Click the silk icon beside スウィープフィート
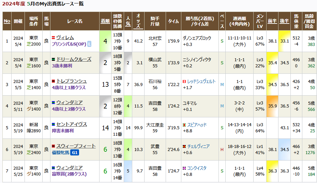 click(53, 146)
